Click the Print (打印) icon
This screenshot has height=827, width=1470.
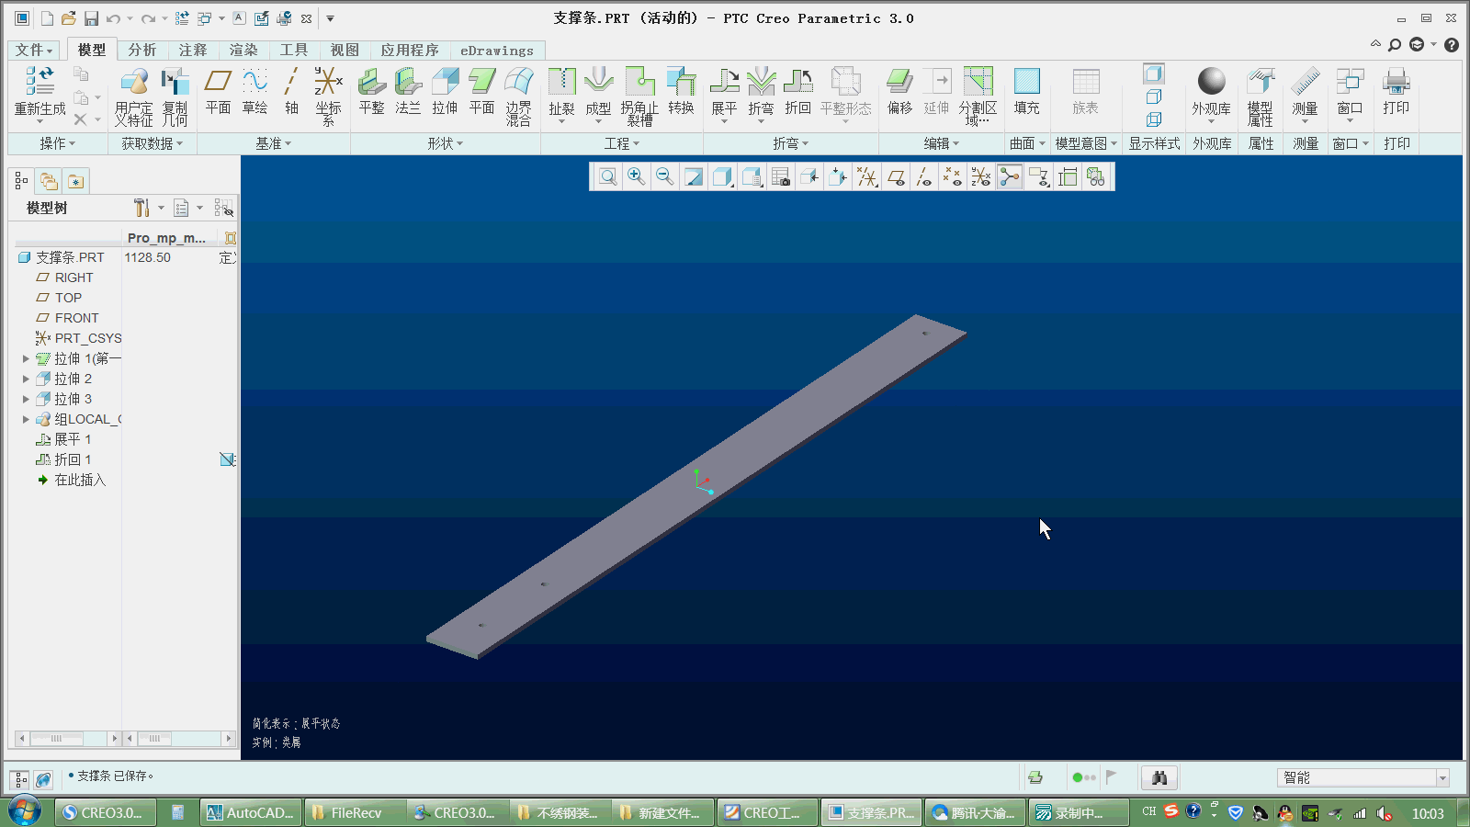coord(1396,81)
